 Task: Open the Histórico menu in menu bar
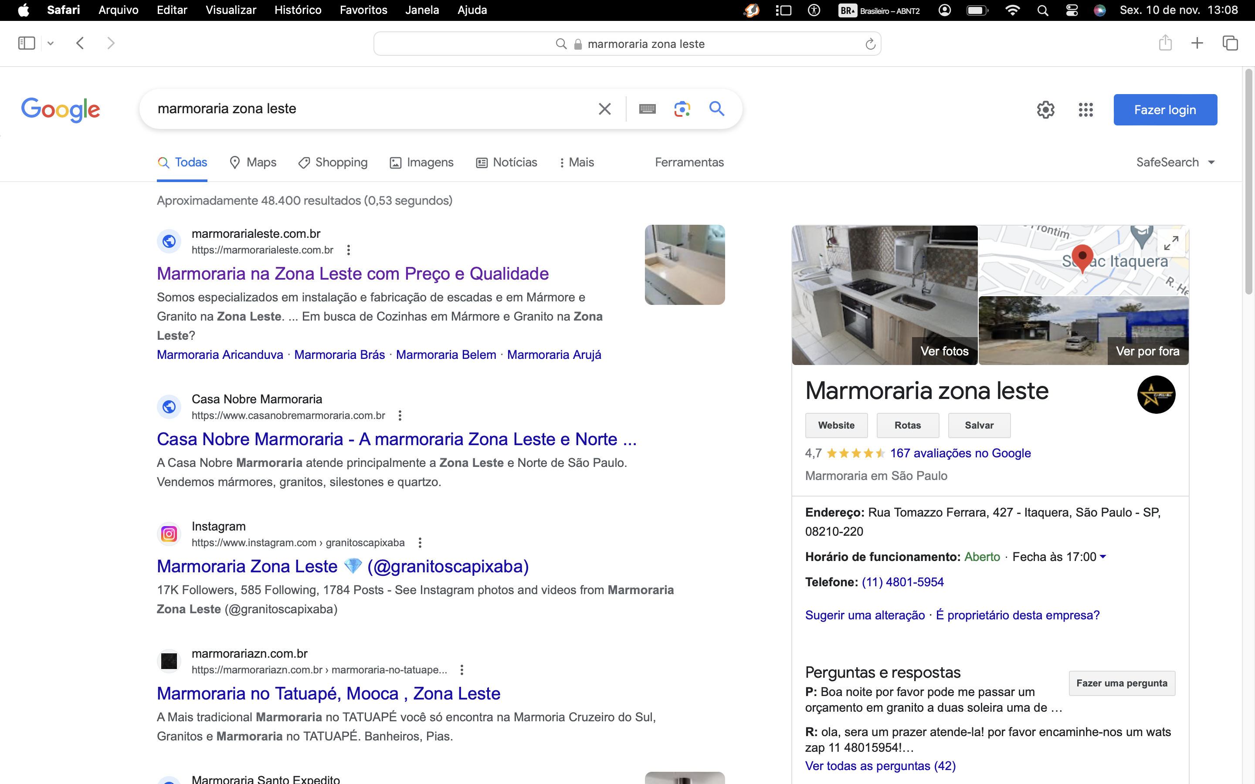[x=298, y=10]
